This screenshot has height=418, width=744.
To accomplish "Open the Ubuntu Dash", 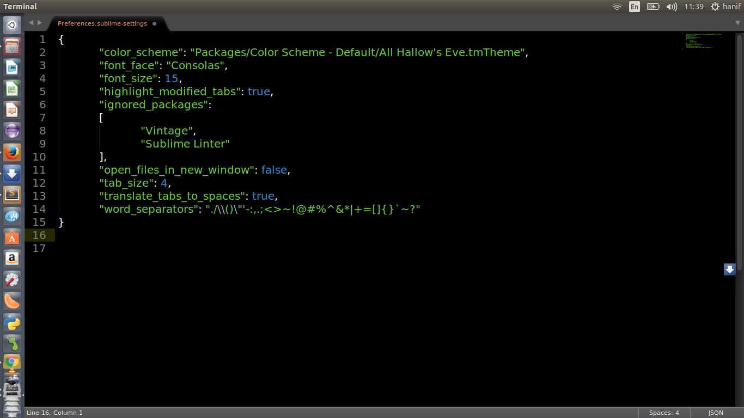I will (x=12, y=24).
